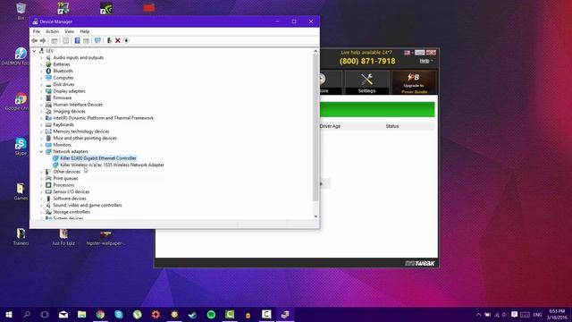The height and width of the screenshot is (322, 572).
Task: Click the Scan for hardware changes monitor icon
Action: [x=97, y=40]
